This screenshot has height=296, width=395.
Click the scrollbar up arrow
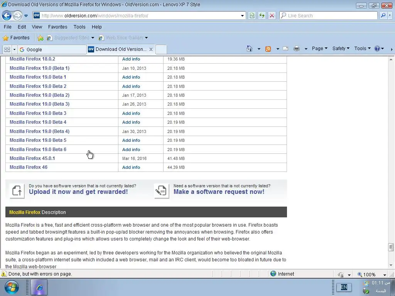(391, 59)
